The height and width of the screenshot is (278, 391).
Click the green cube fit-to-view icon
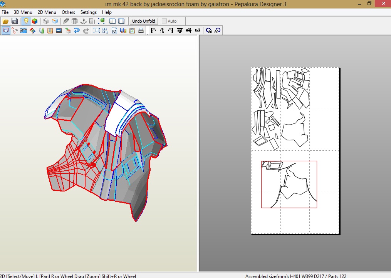101,21
